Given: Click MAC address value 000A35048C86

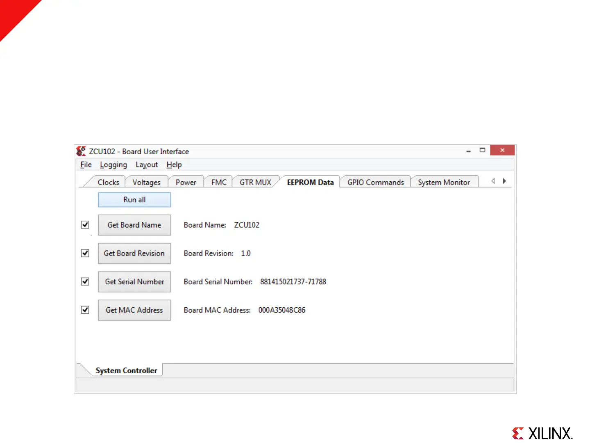Looking at the screenshot, I should pos(282,310).
